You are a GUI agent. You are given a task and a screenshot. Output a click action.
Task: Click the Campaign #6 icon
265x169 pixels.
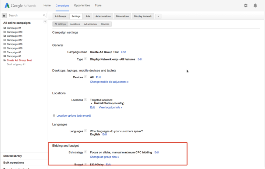coord(5,56)
